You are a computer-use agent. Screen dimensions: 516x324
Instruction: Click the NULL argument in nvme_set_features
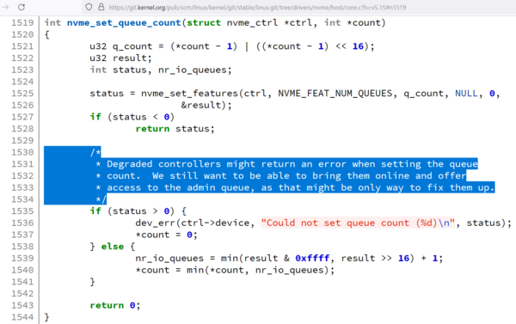(x=466, y=94)
